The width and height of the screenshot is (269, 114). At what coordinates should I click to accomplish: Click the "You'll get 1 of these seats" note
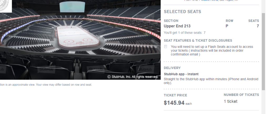tap(184, 33)
